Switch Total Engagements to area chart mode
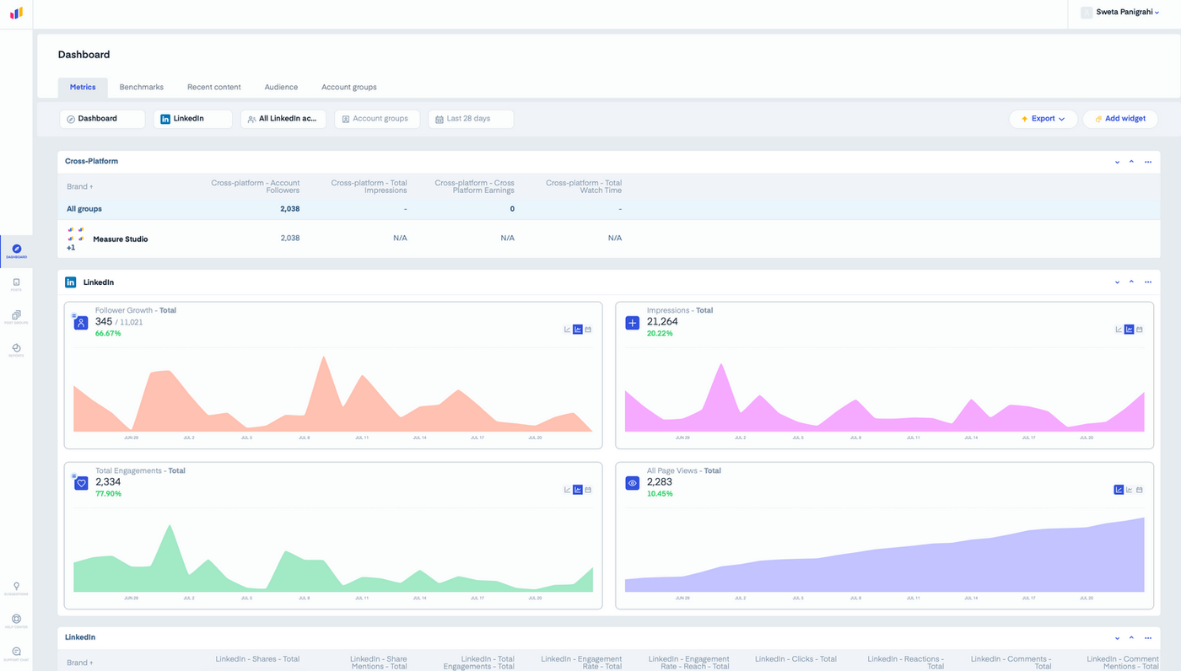The width and height of the screenshot is (1181, 671). (578, 490)
